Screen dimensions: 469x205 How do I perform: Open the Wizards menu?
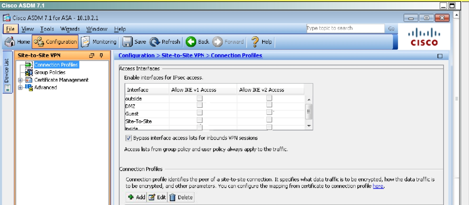[70, 29]
